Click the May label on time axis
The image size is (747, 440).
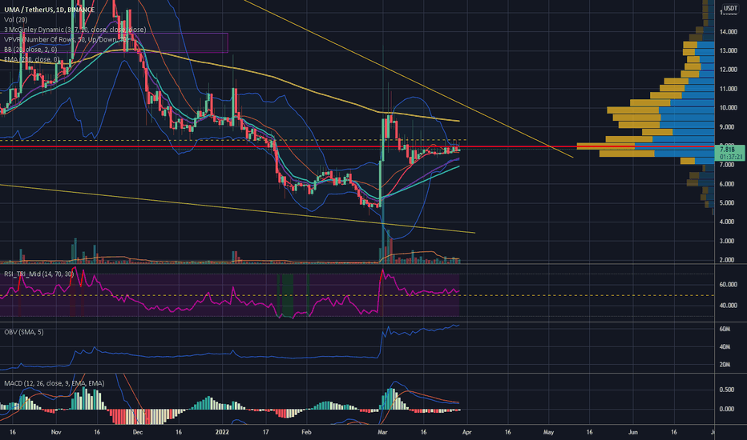point(548,432)
